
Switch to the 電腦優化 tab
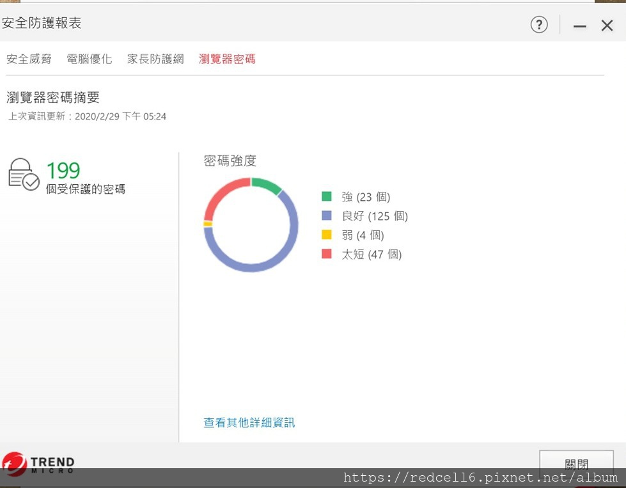pos(89,59)
